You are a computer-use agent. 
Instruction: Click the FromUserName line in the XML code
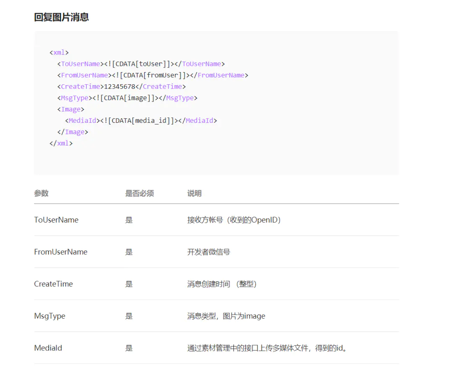[153, 75]
